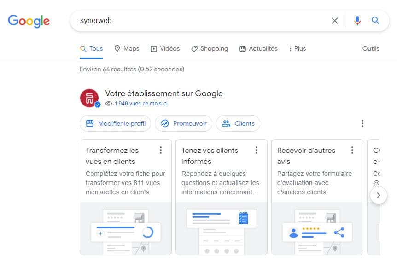Open options on Tenez vos clients informés card

point(256,150)
